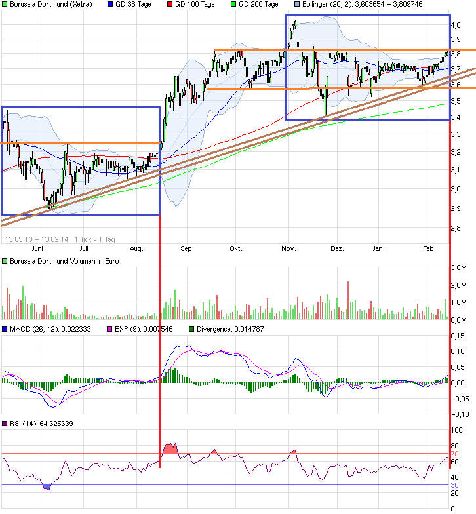
Task: Click the '2,8' price axis label
Action: coord(456,228)
